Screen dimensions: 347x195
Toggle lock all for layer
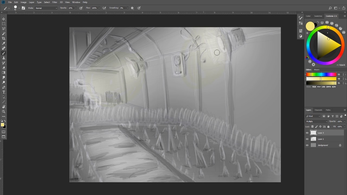[328, 126]
